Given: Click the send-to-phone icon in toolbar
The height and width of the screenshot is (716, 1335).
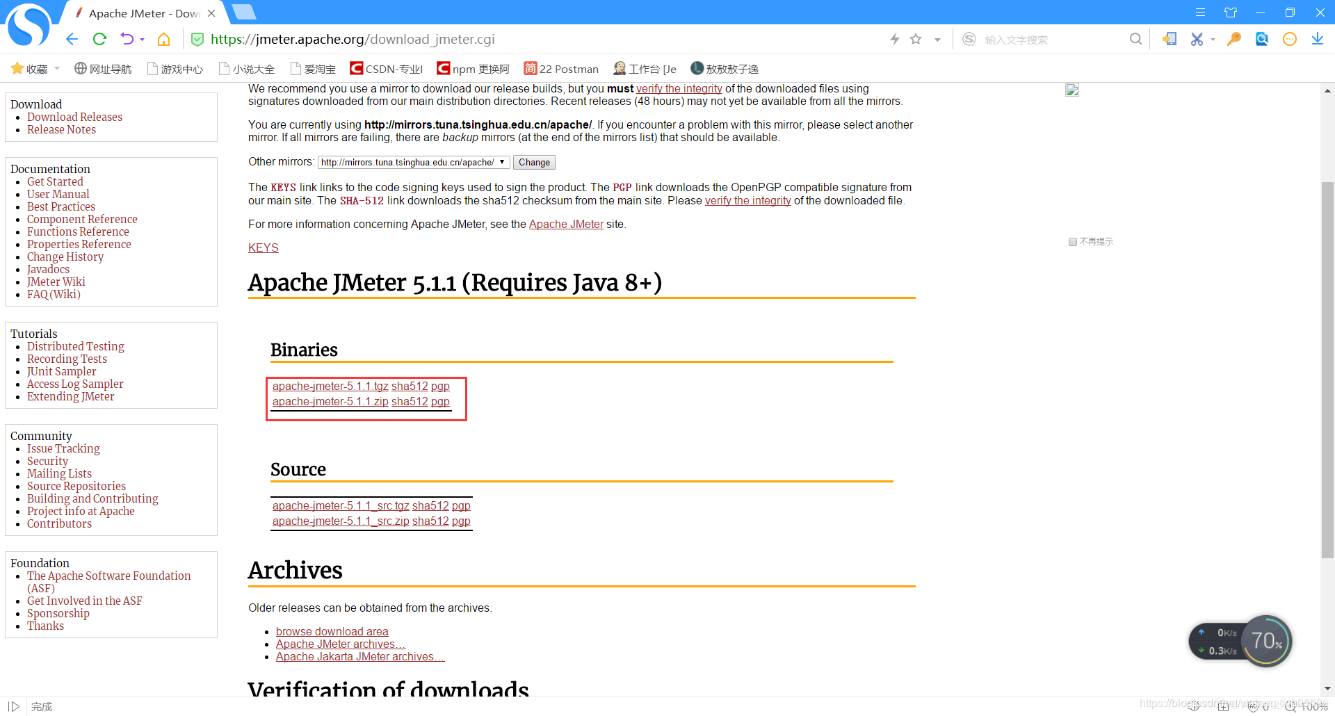Looking at the screenshot, I should tap(1170, 39).
